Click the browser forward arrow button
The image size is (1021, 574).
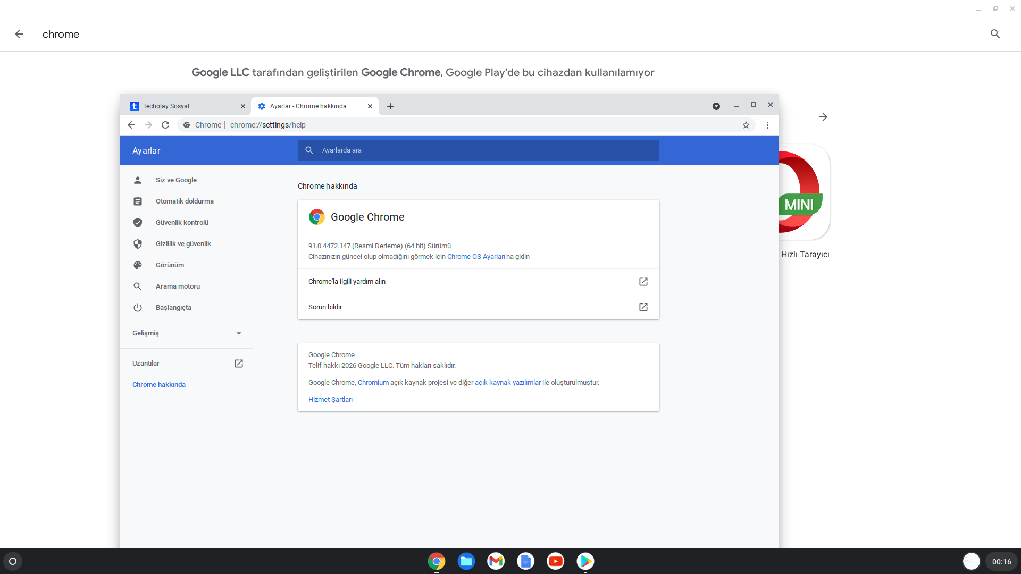(x=148, y=125)
